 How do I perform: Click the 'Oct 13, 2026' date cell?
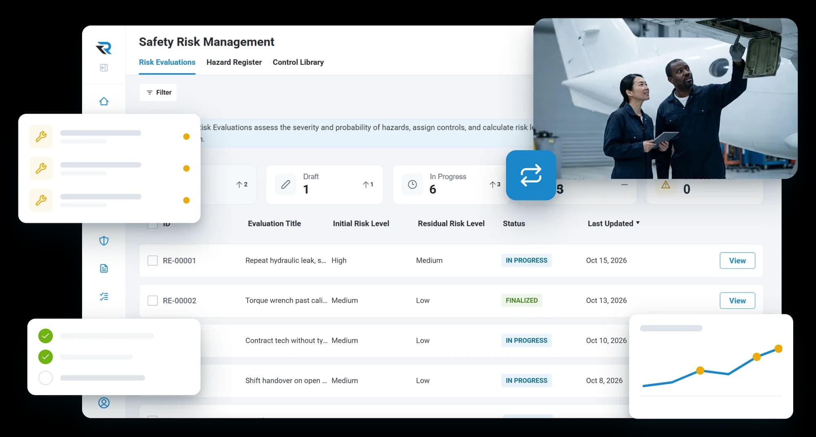606,301
